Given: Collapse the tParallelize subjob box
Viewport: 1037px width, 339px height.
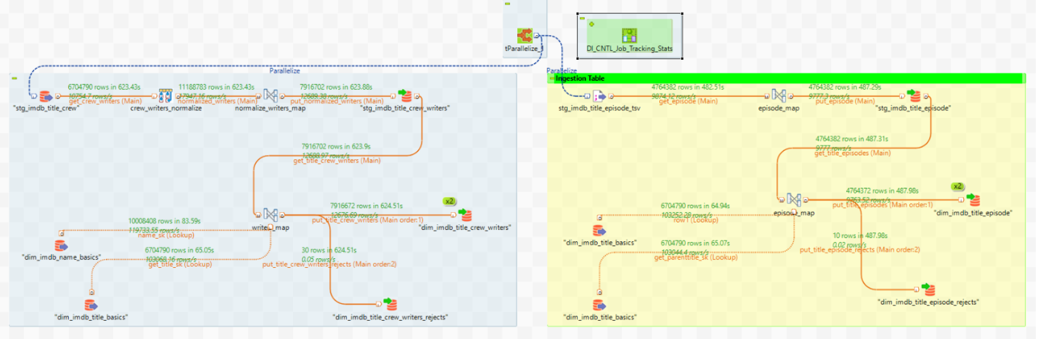Looking at the screenshot, I should (x=507, y=4).
